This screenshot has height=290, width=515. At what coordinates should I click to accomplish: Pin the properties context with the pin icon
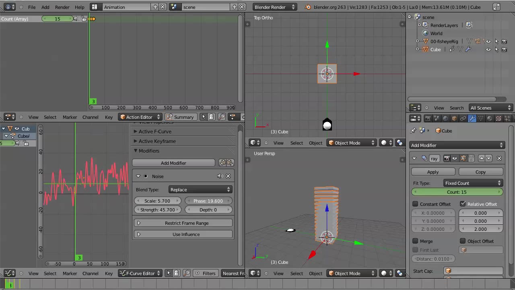413,130
